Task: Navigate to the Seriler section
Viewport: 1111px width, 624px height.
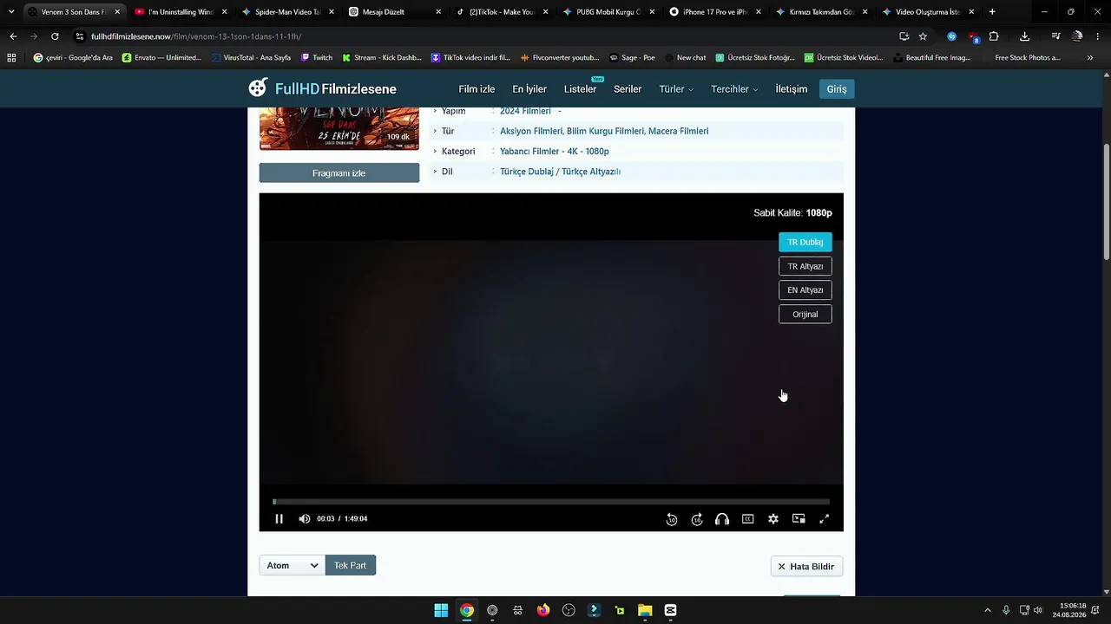Action: 628,89
